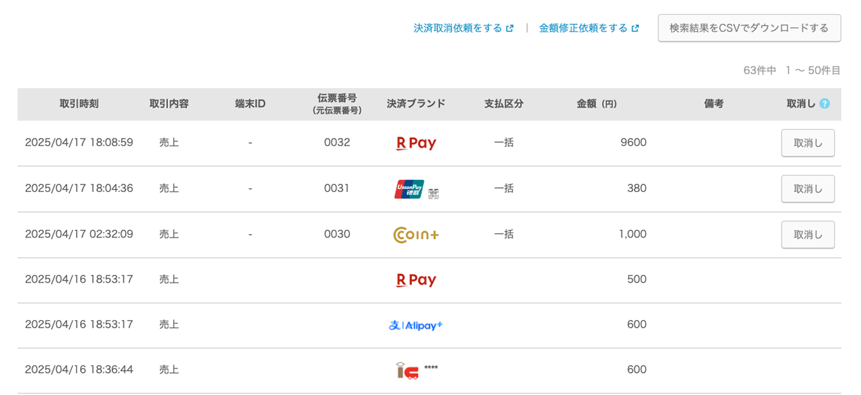Viewport: 861px width, 395px height.
Task: Click the Alipay+ brand logo
Action: coord(416,326)
